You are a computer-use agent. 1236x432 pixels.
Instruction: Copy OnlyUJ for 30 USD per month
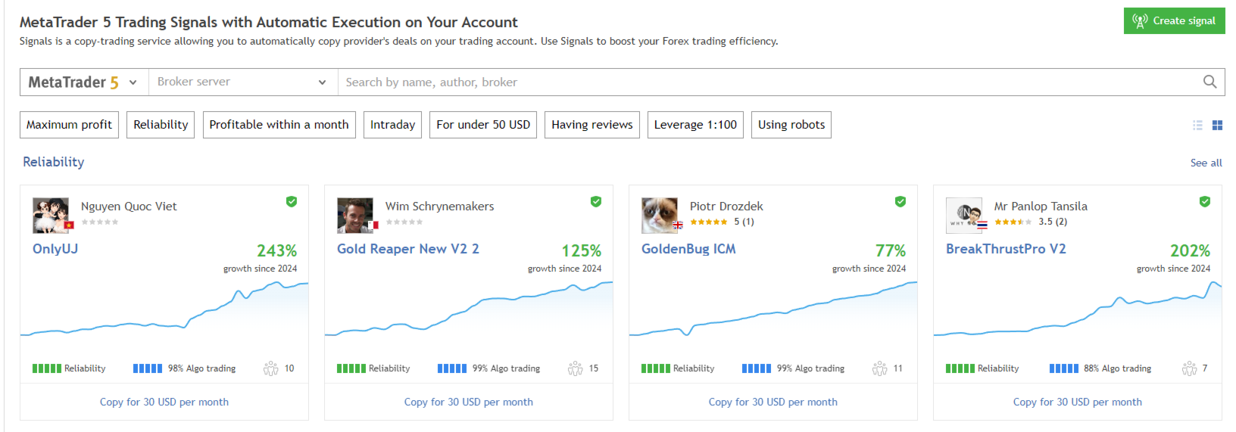(x=164, y=402)
